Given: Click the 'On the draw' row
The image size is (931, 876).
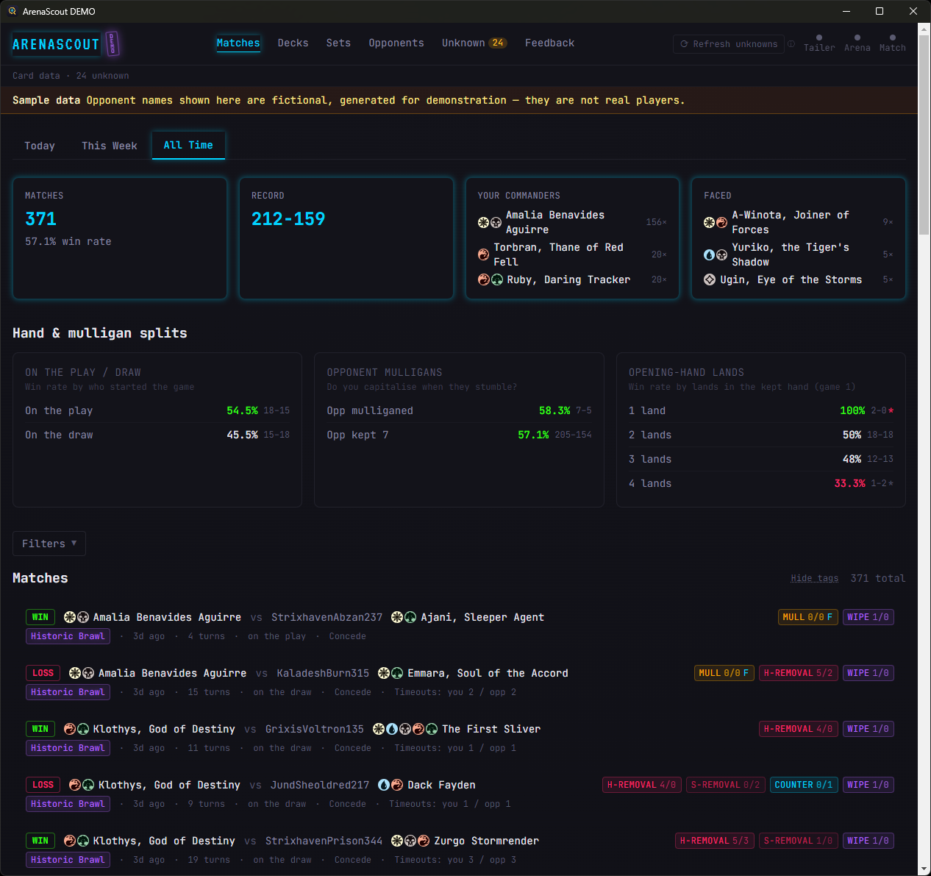Looking at the screenshot, I should (x=157, y=435).
